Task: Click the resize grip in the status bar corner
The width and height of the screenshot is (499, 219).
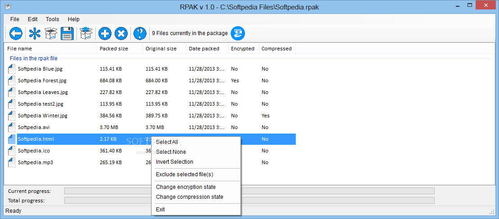Action: click(x=492, y=212)
